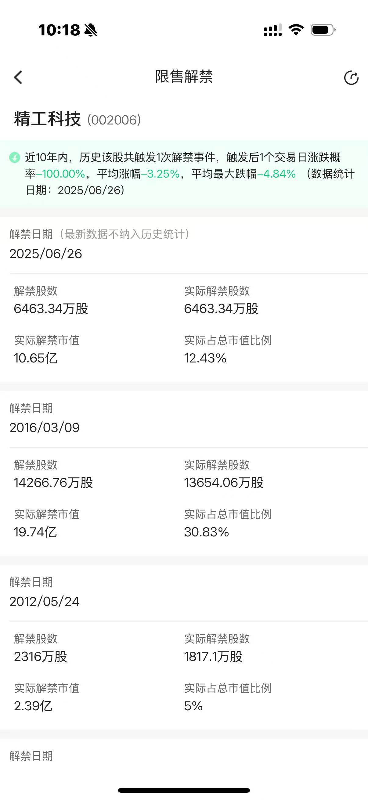Open the 2012/05/24 unlock date entry
This screenshot has width=368, height=800.
point(45,602)
